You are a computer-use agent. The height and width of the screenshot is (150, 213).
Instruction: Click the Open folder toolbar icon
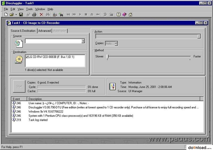[x=12, y=14]
